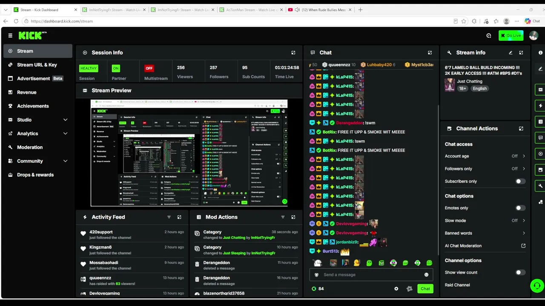Screen dimensions: 545x306
Task: Bookmark this page with the star icon
Action: pos(463,21)
